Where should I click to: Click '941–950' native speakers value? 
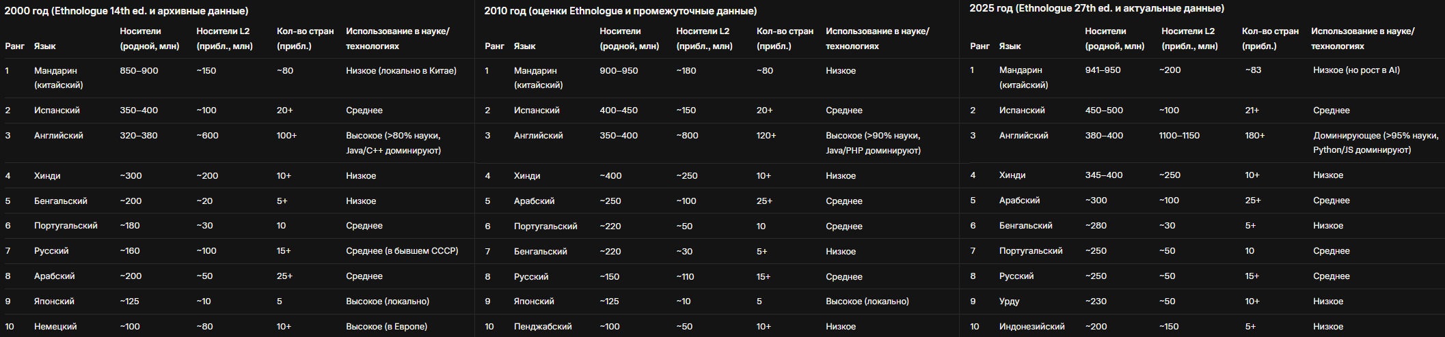pyautogui.click(x=1103, y=70)
